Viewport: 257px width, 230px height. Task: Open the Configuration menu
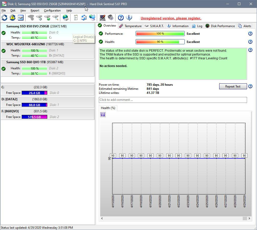(52, 10)
